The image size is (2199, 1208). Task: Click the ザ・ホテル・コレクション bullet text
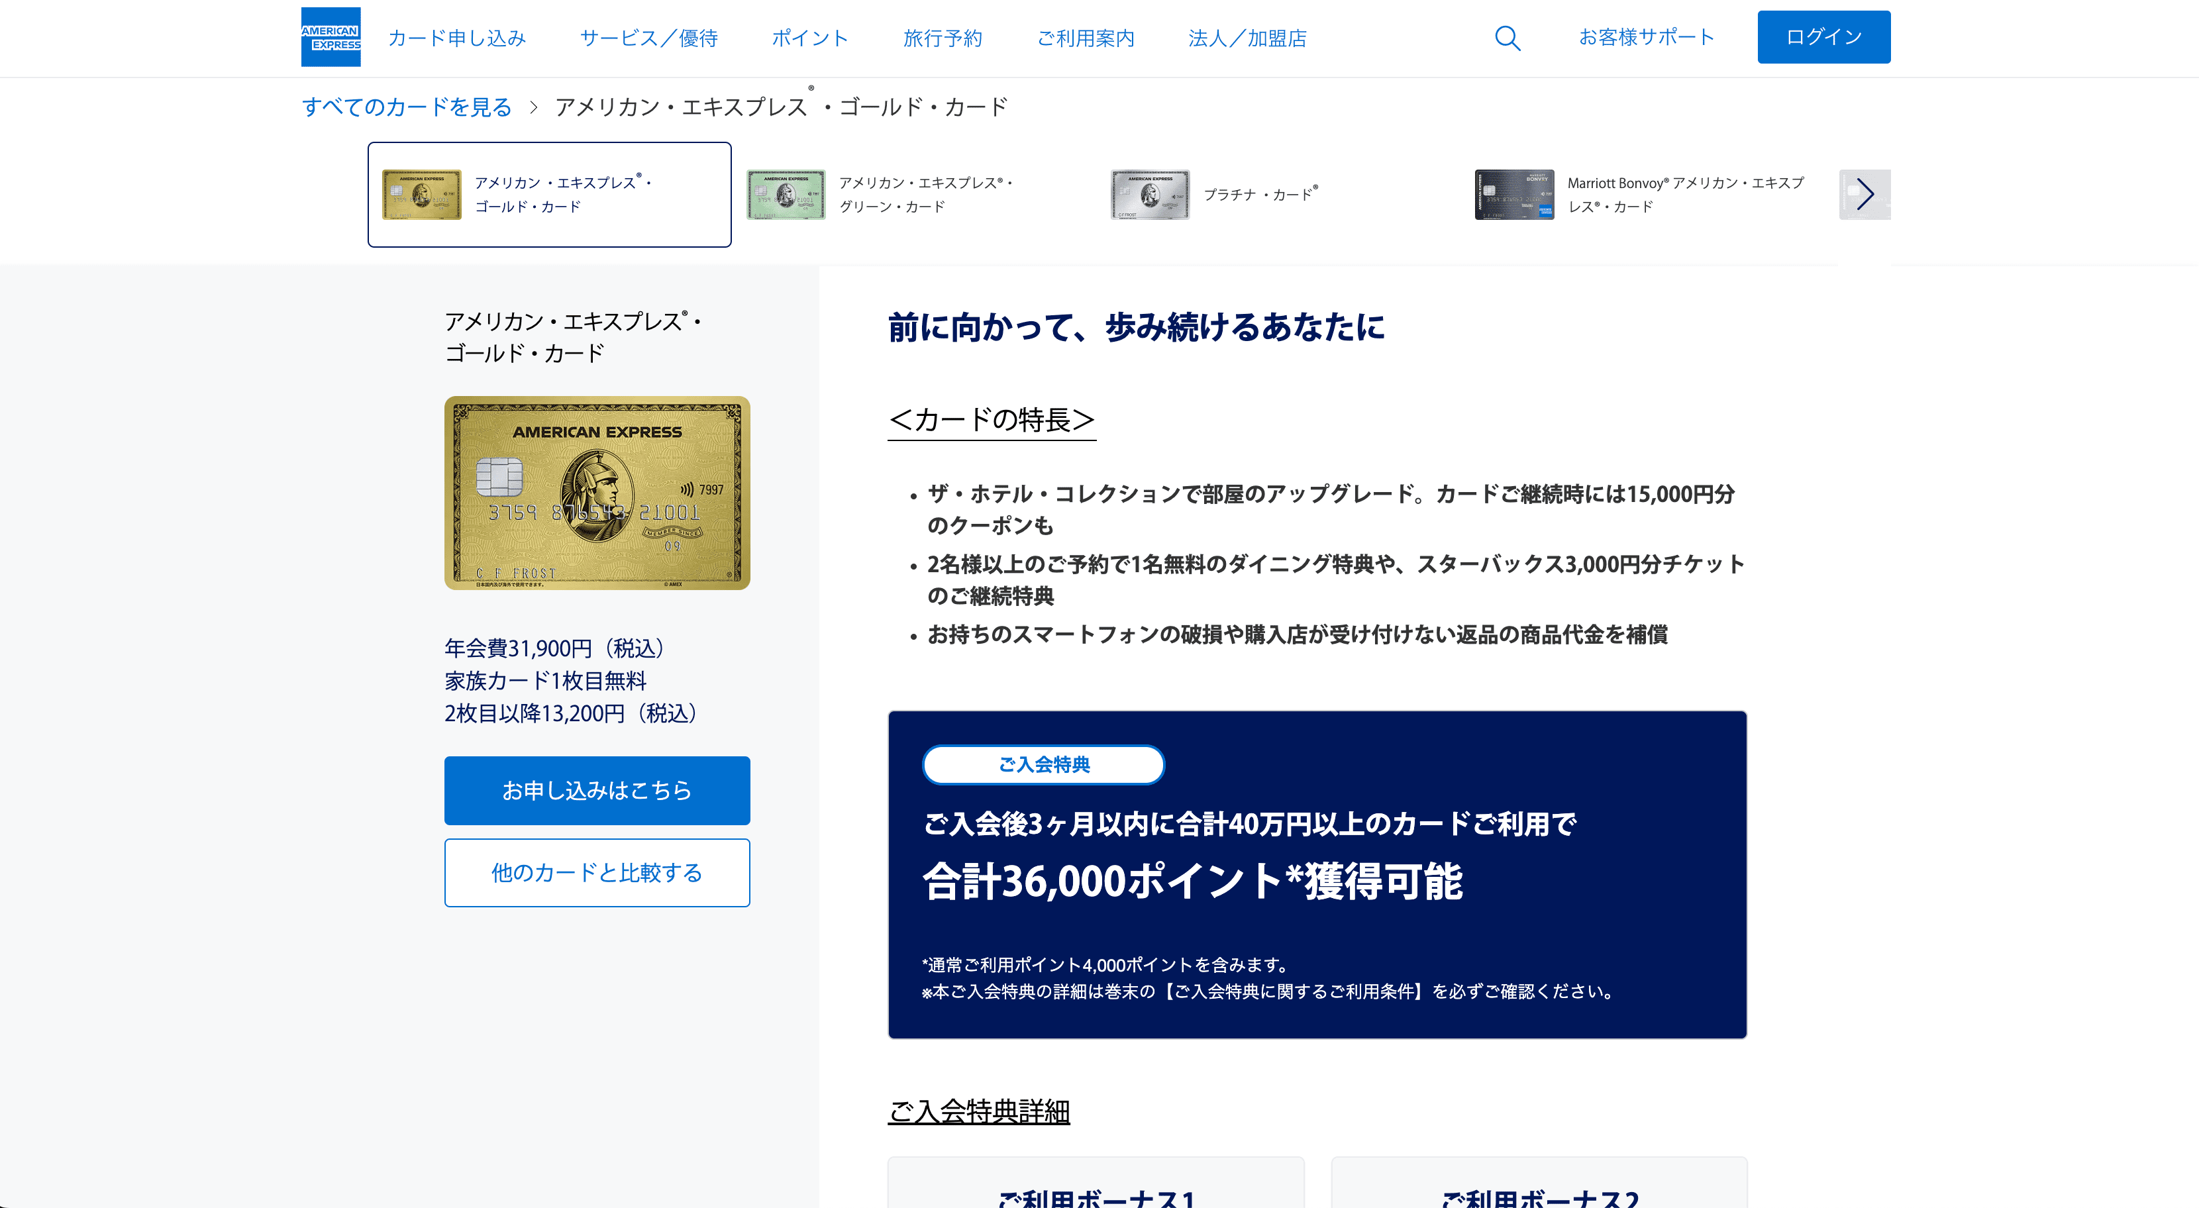[x=1332, y=510]
